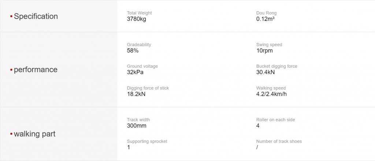Select the Gradeability 58% value
The height and width of the screenshot is (161, 375).
point(133,50)
